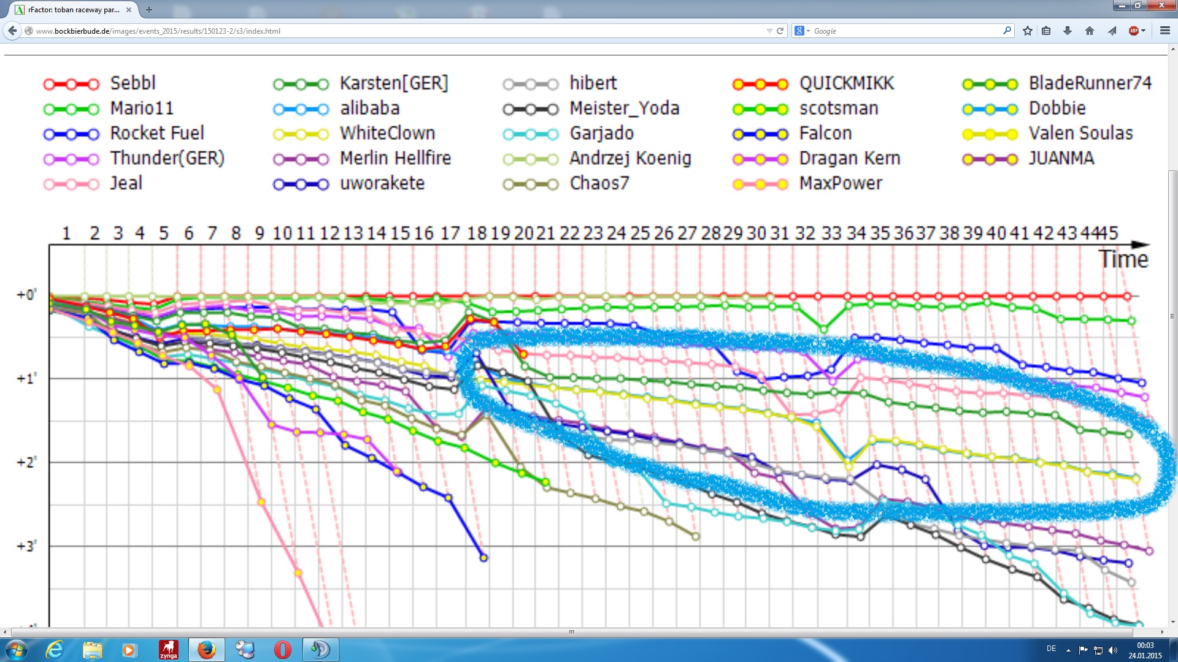The height and width of the screenshot is (662, 1178).
Task: Open the Opera browser taskbar icon
Action: click(x=282, y=649)
